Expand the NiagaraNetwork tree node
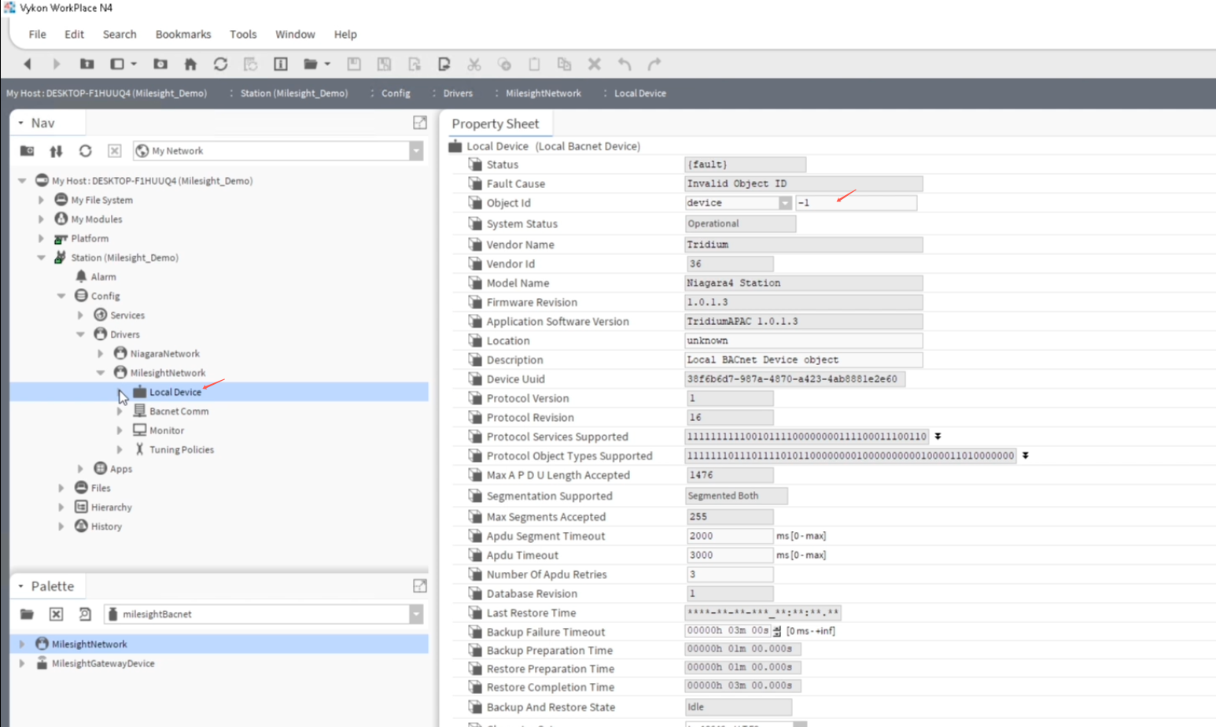 click(100, 354)
